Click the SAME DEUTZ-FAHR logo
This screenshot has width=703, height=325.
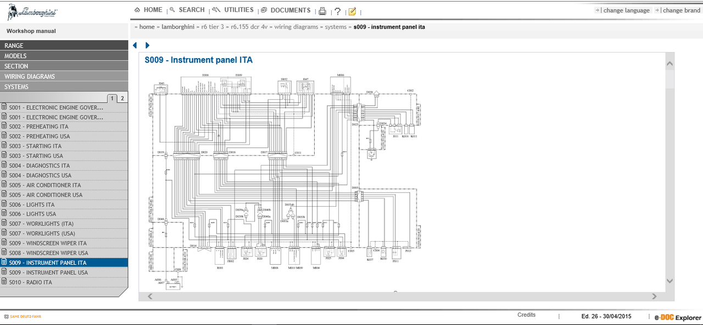23,316
